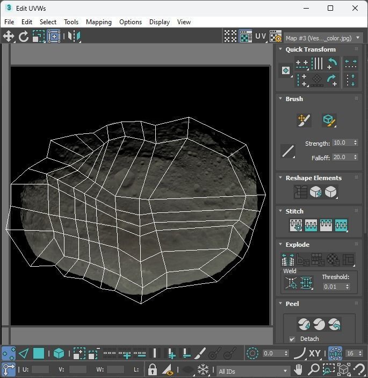The image size is (368, 378).
Task: Enable Vertex sub-object selection mode
Action: pos(9,353)
